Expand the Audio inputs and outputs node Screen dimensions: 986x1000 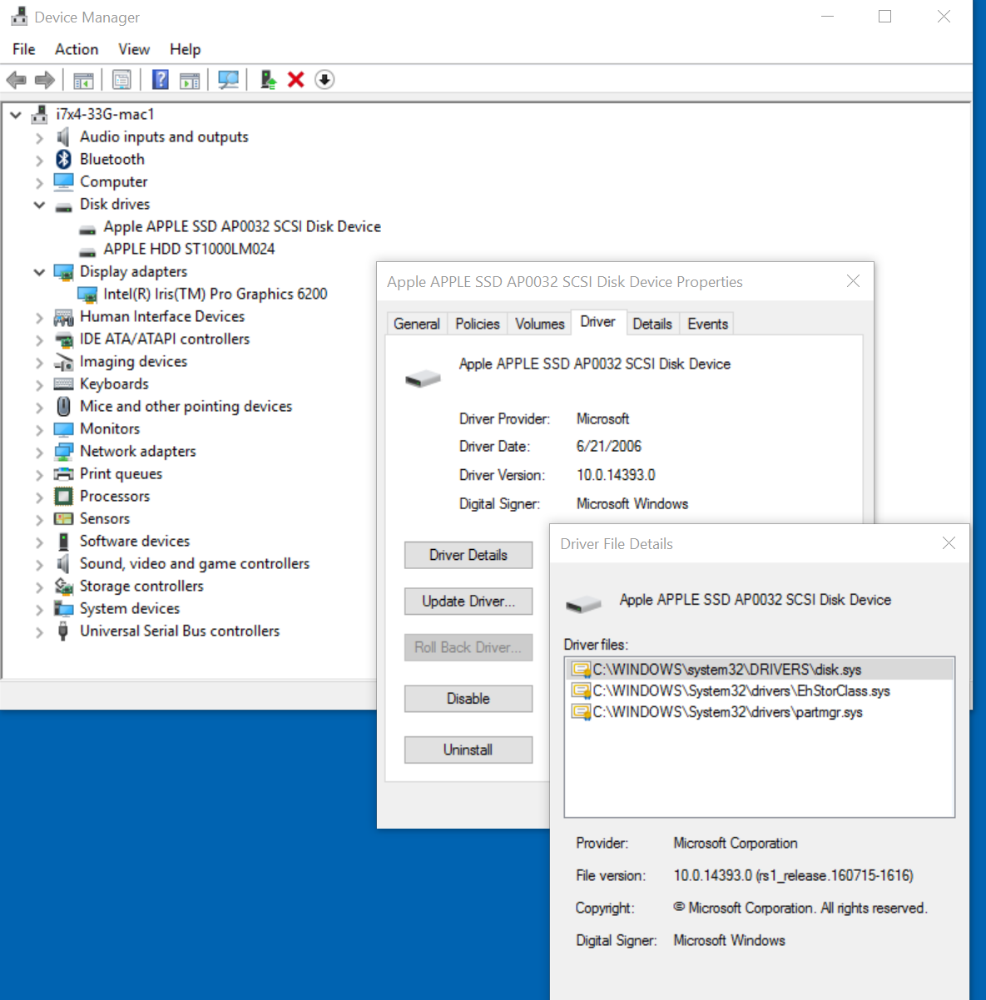(39, 137)
